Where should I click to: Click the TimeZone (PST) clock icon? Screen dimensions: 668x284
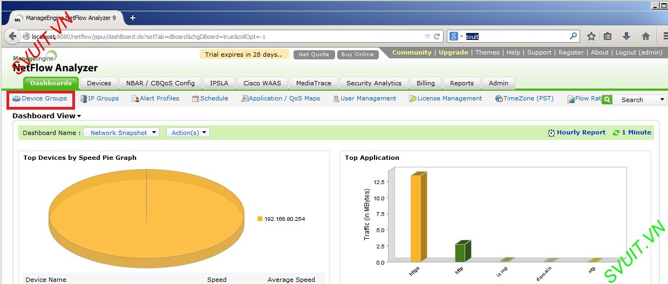click(x=499, y=98)
